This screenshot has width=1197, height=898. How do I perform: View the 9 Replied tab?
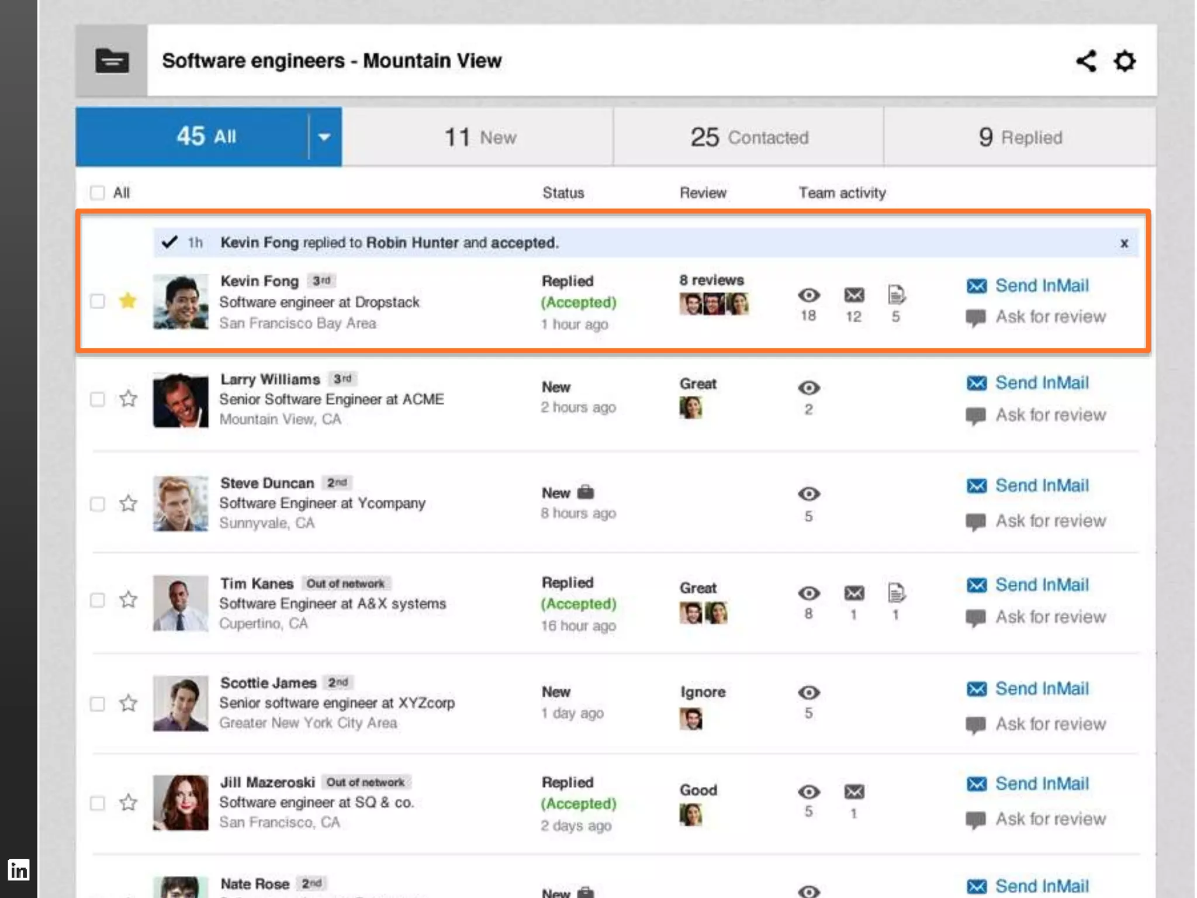(1020, 137)
